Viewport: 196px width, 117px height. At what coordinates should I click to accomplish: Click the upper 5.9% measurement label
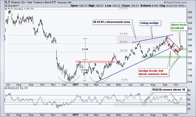point(85,49)
